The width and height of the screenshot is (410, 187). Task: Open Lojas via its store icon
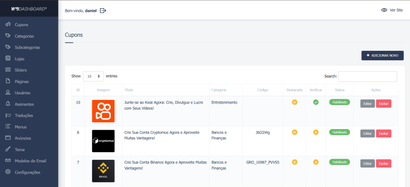pyautogui.click(x=8, y=58)
